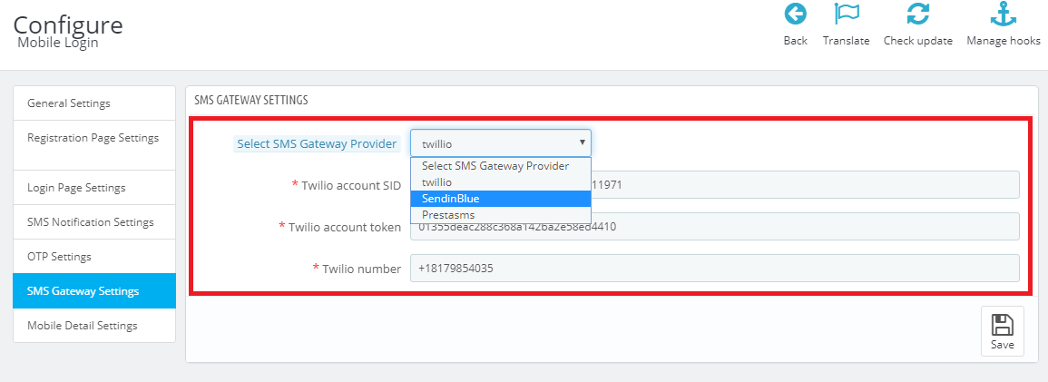Screen dimensions: 1048x382
Task: Choose SendinBlue from the dropdown list
Action: click(x=501, y=199)
